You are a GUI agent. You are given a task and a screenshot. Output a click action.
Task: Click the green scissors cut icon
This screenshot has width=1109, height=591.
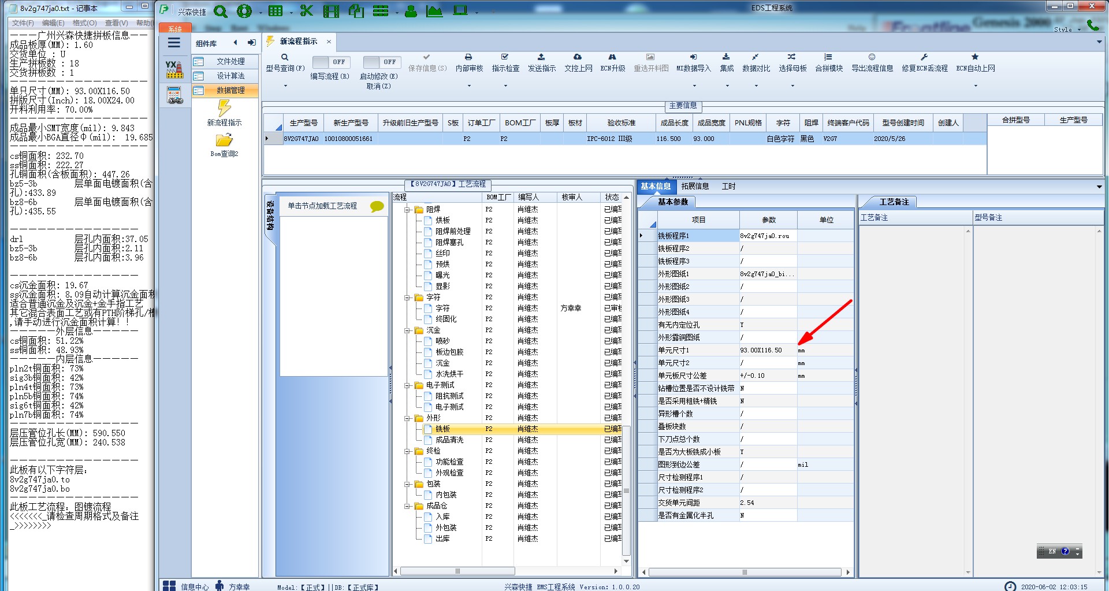point(306,11)
